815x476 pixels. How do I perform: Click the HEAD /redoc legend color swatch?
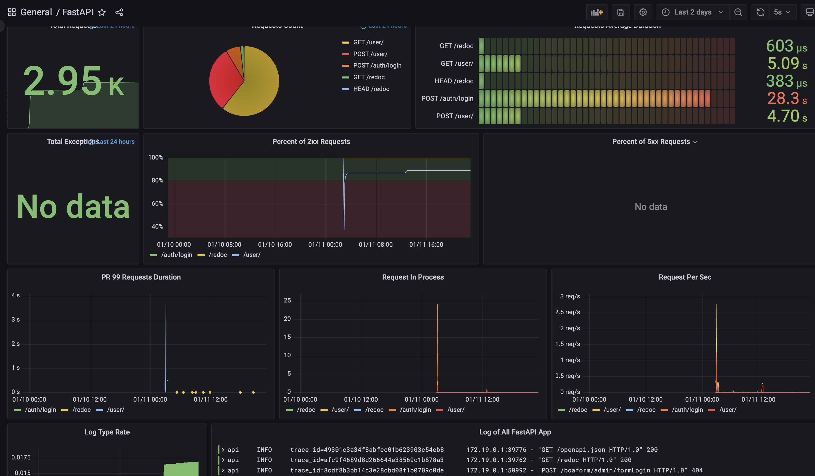[345, 89]
